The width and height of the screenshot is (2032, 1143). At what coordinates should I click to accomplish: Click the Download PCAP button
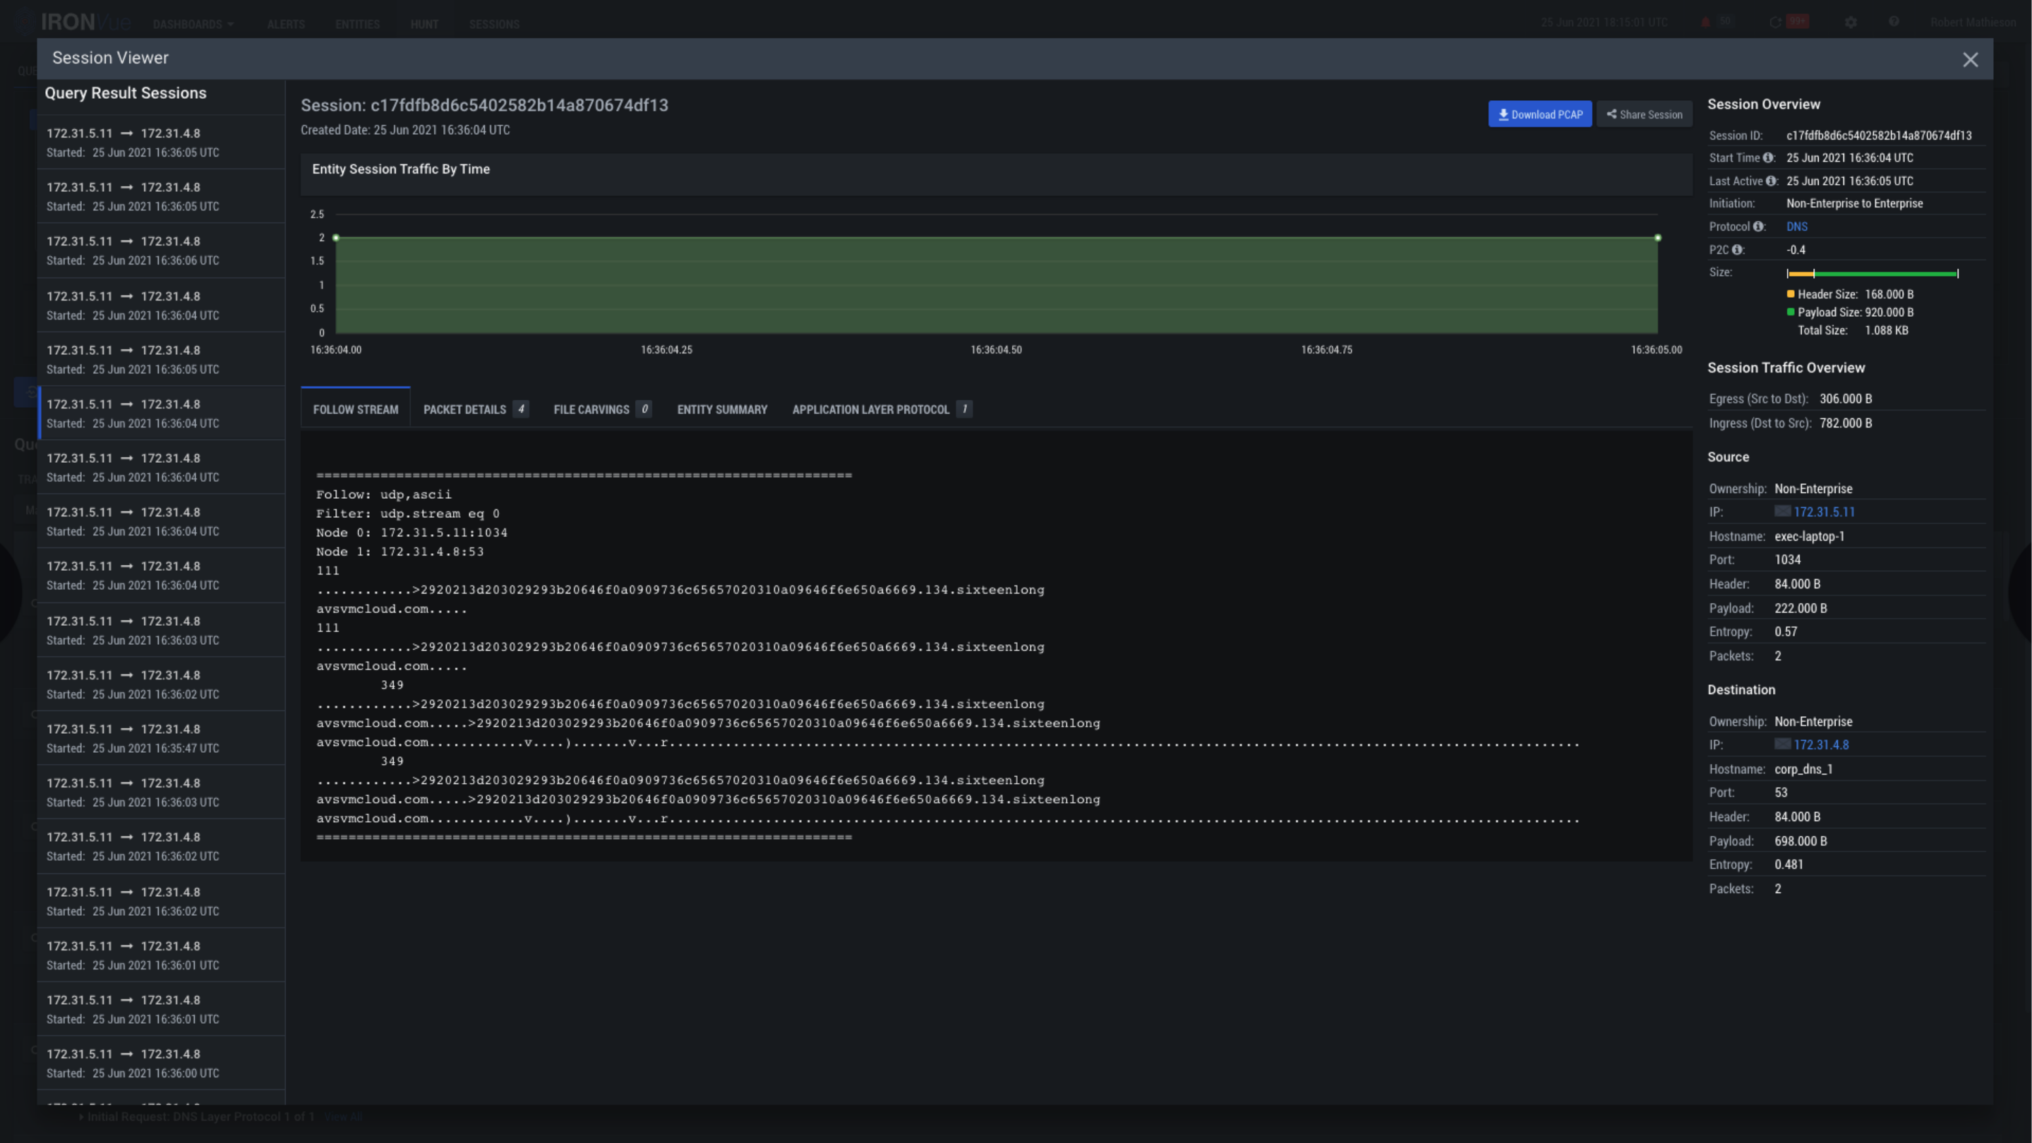[1540, 114]
